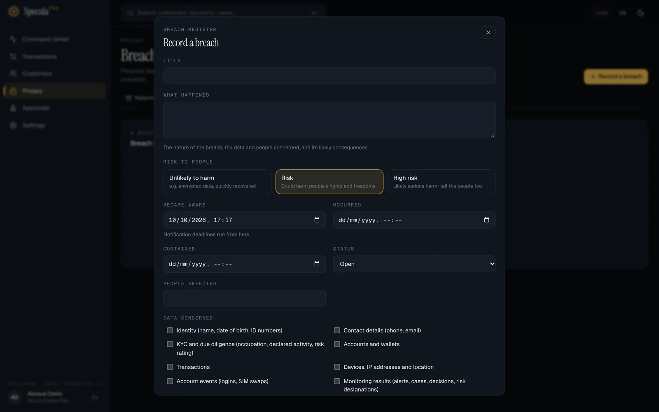
Task: Click the Title input field
Action: (329, 76)
